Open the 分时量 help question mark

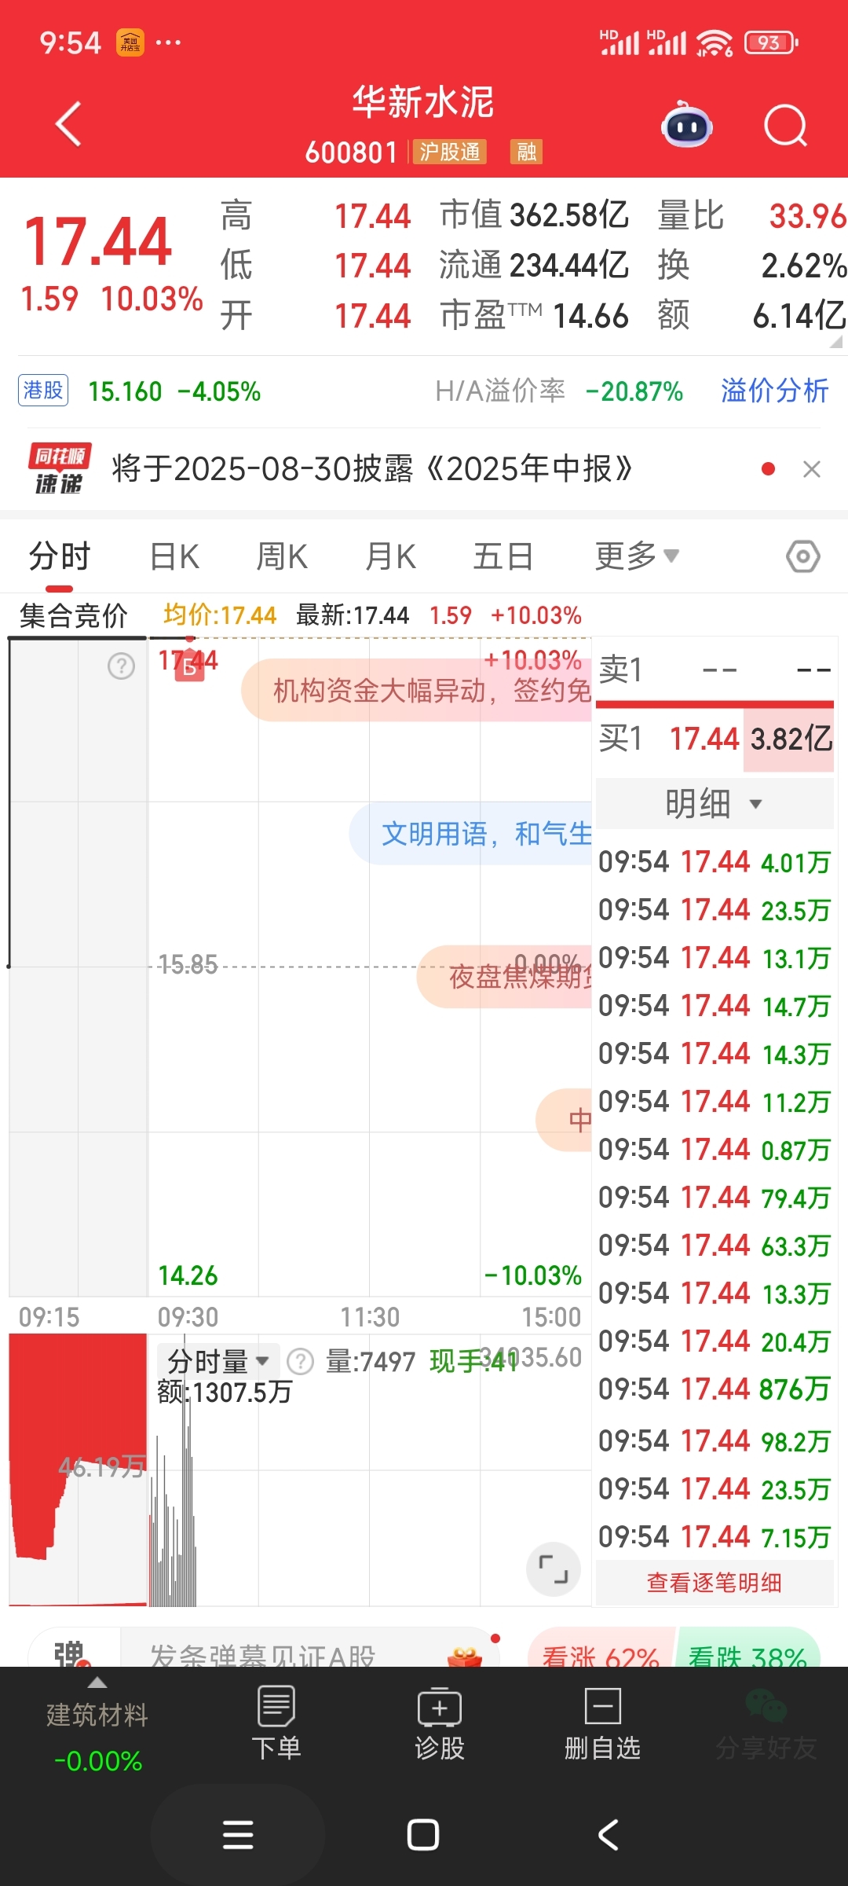pyautogui.click(x=301, y=1361)
